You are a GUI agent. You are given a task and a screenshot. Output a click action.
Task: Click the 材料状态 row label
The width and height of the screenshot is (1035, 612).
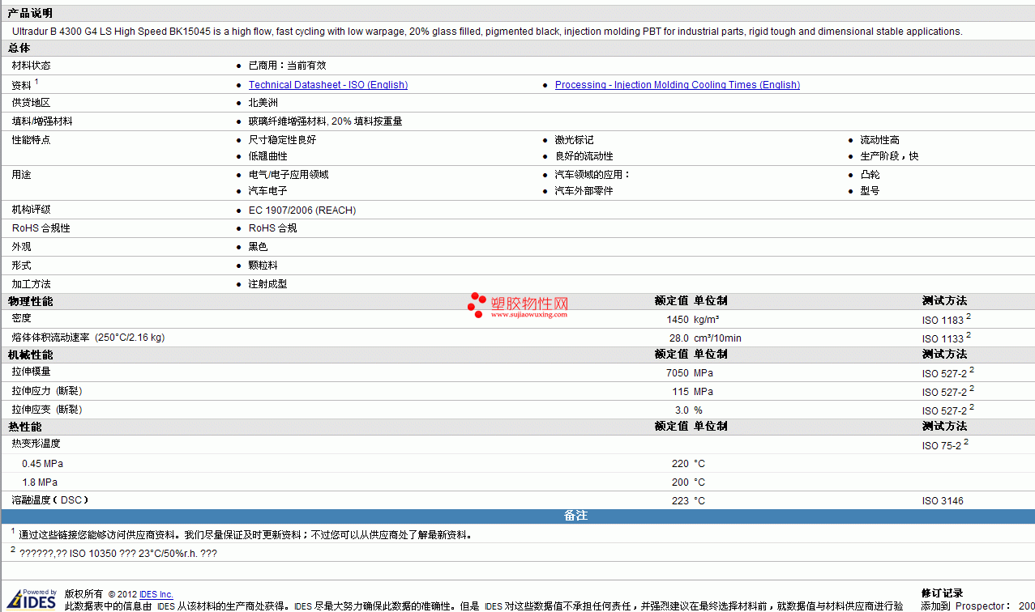click(x=31, y=66)
